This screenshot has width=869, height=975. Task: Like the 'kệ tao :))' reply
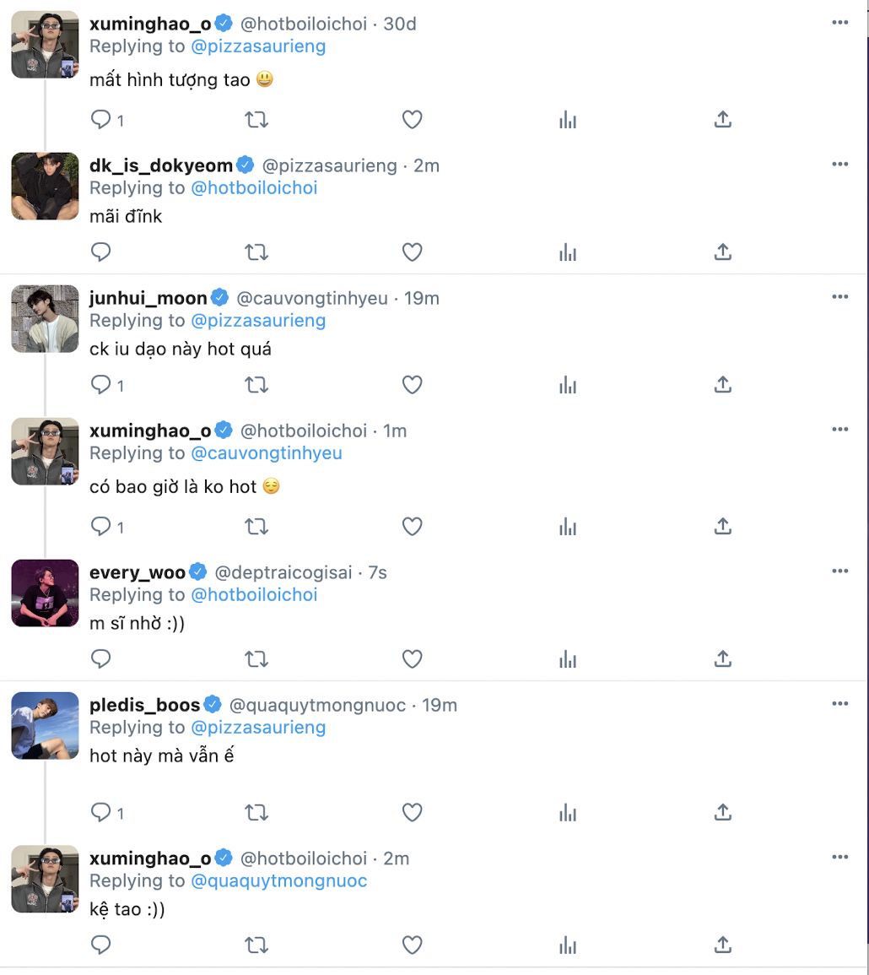tap(412, 945)
